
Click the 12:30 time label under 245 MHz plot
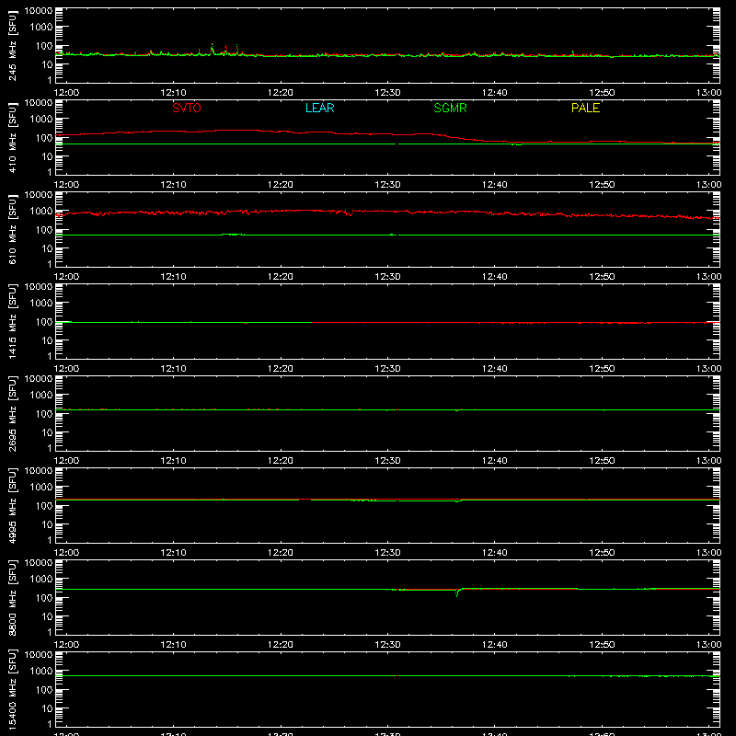click(387, 93)
